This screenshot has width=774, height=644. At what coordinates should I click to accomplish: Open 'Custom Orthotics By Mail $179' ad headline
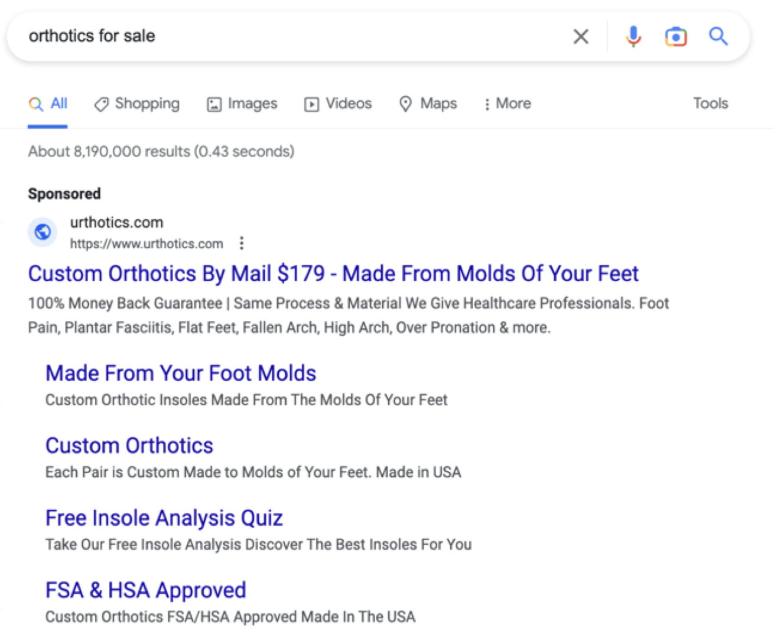click(x=333, y=274)
